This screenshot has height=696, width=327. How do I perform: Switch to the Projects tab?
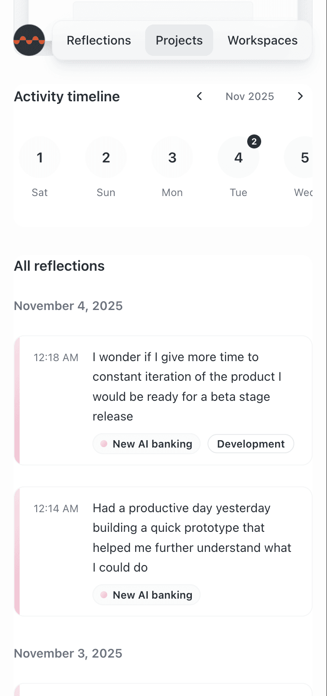click(x=179, y=40)
